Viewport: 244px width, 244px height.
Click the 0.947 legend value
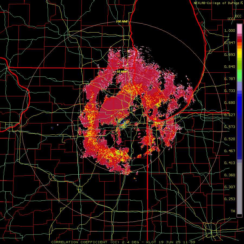(230, 43)
